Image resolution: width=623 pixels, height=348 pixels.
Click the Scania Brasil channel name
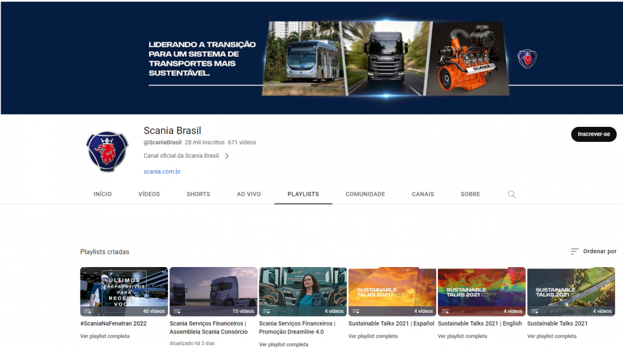click(172, 130)
